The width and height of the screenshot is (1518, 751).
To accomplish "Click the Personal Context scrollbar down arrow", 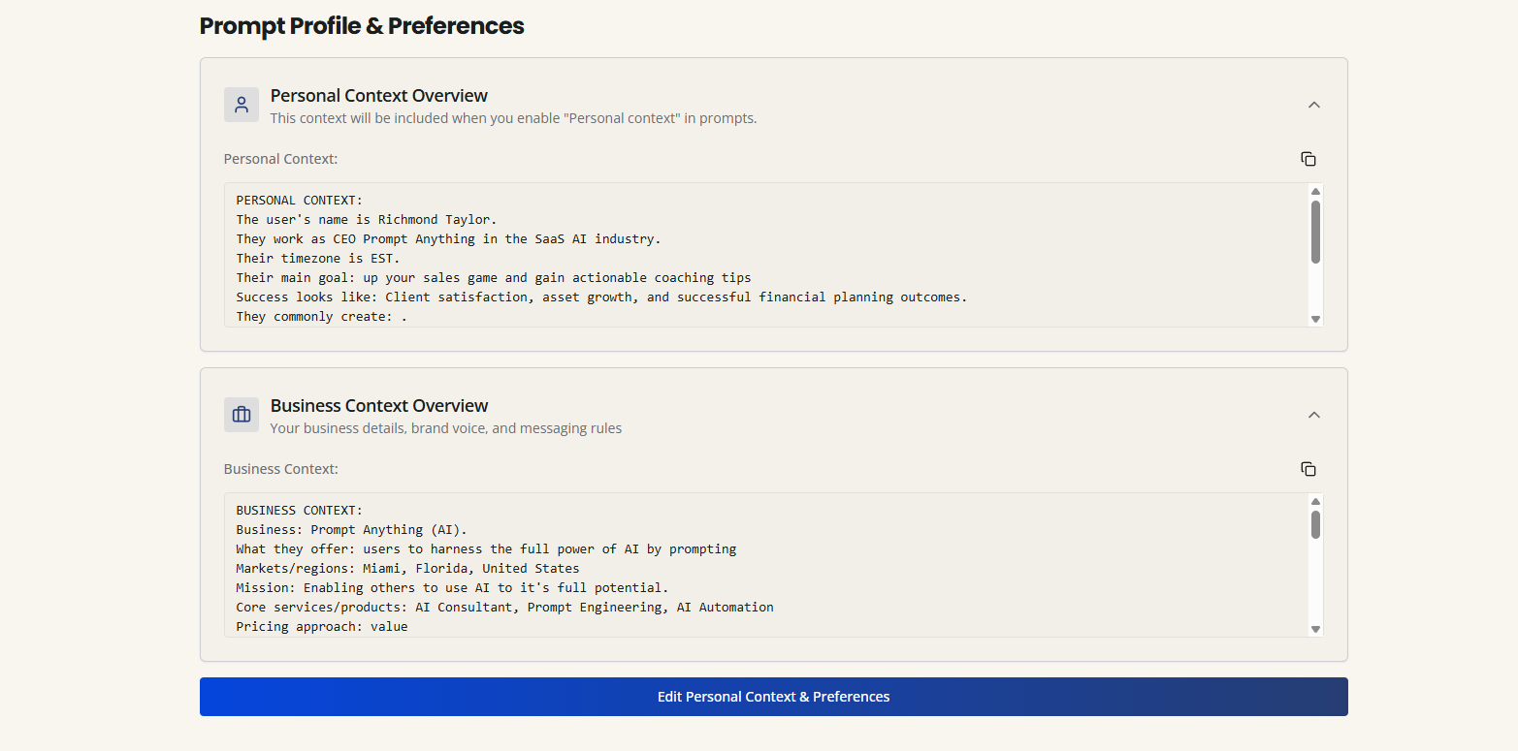I will [1315, 318].
